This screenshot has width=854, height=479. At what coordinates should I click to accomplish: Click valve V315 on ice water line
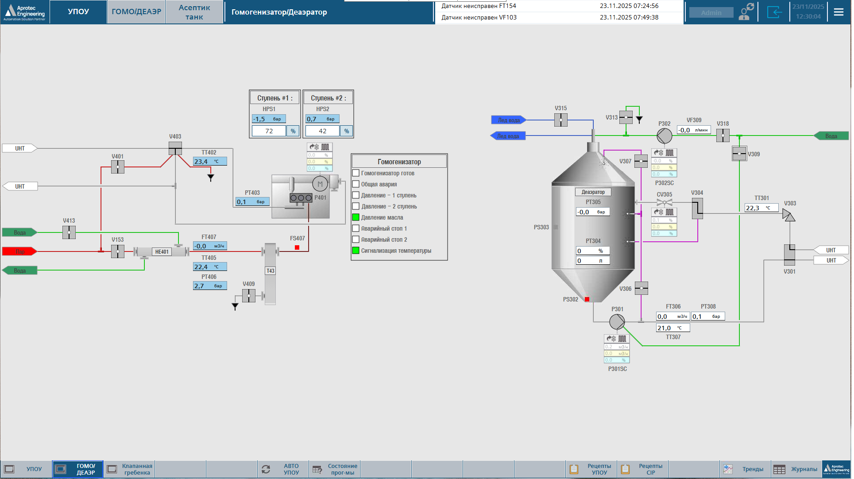[560, 120]
